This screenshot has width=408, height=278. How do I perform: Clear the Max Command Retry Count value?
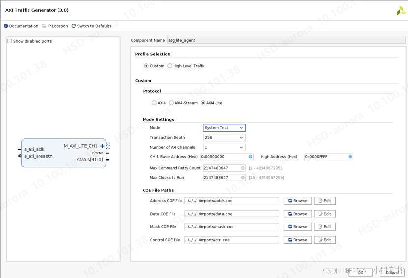(243, 168)
